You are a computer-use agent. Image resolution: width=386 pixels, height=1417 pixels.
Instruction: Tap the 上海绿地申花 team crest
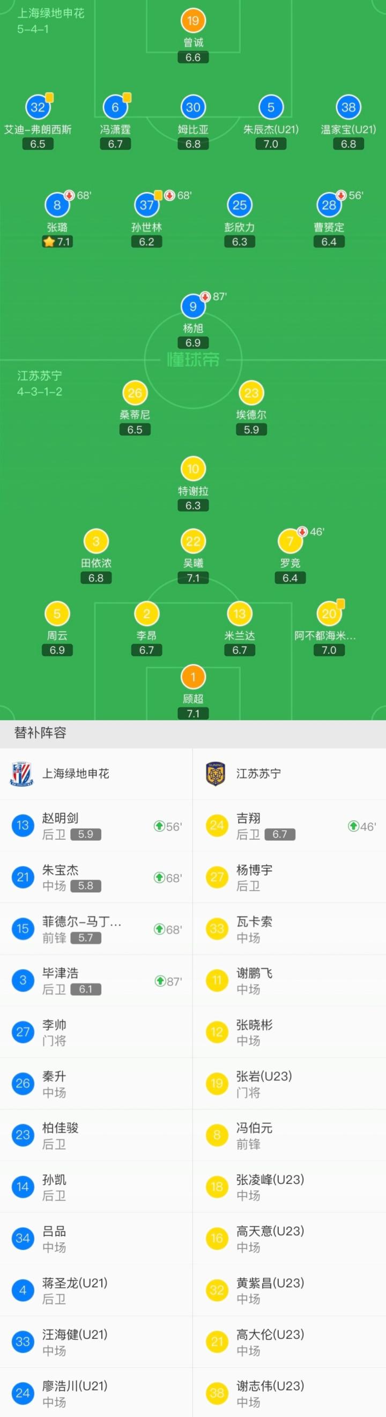coord(22,773)
